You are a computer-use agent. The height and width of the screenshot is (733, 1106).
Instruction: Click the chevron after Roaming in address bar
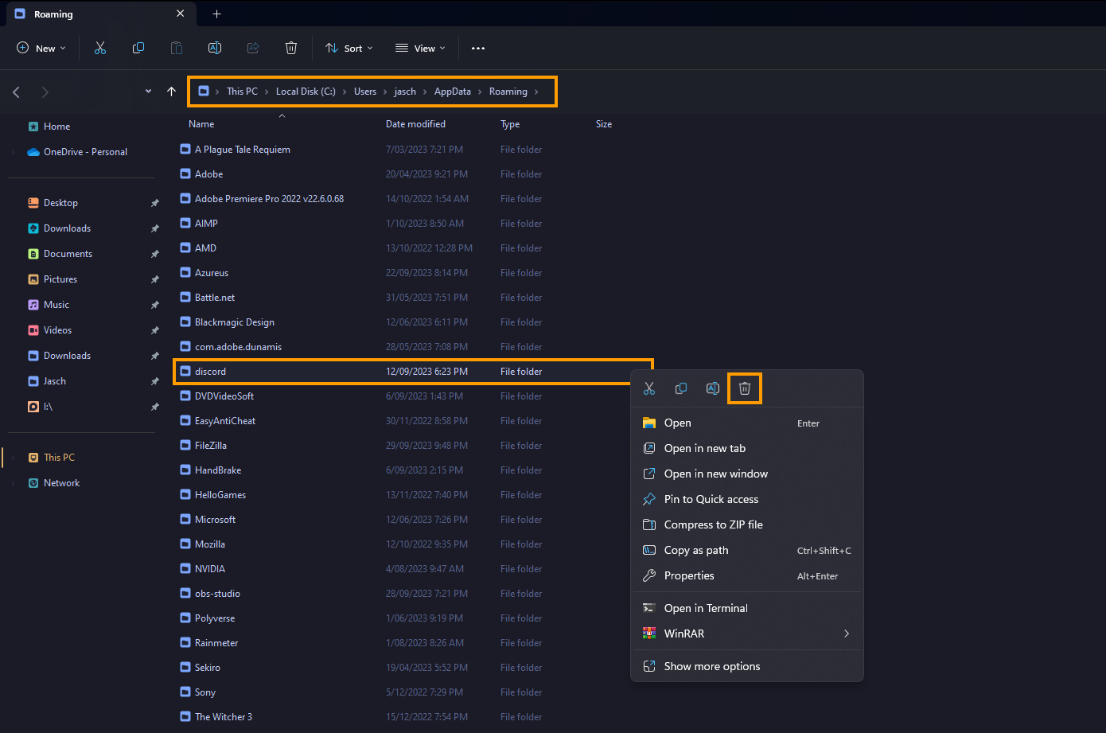point(536,92)
